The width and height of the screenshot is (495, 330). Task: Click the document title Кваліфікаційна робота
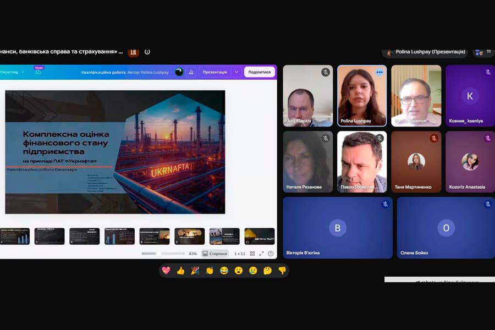(103, 72)
